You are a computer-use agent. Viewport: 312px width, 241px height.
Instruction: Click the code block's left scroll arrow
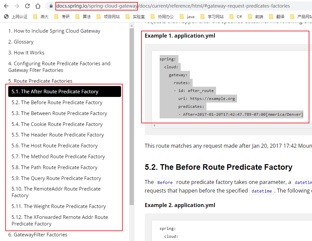point(154,126)
